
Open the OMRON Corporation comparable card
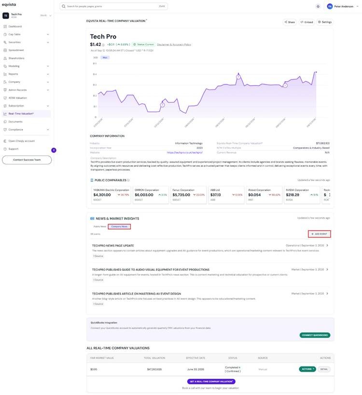click(151, 195)
